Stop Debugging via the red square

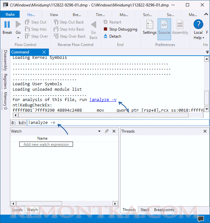pos(105,29)
